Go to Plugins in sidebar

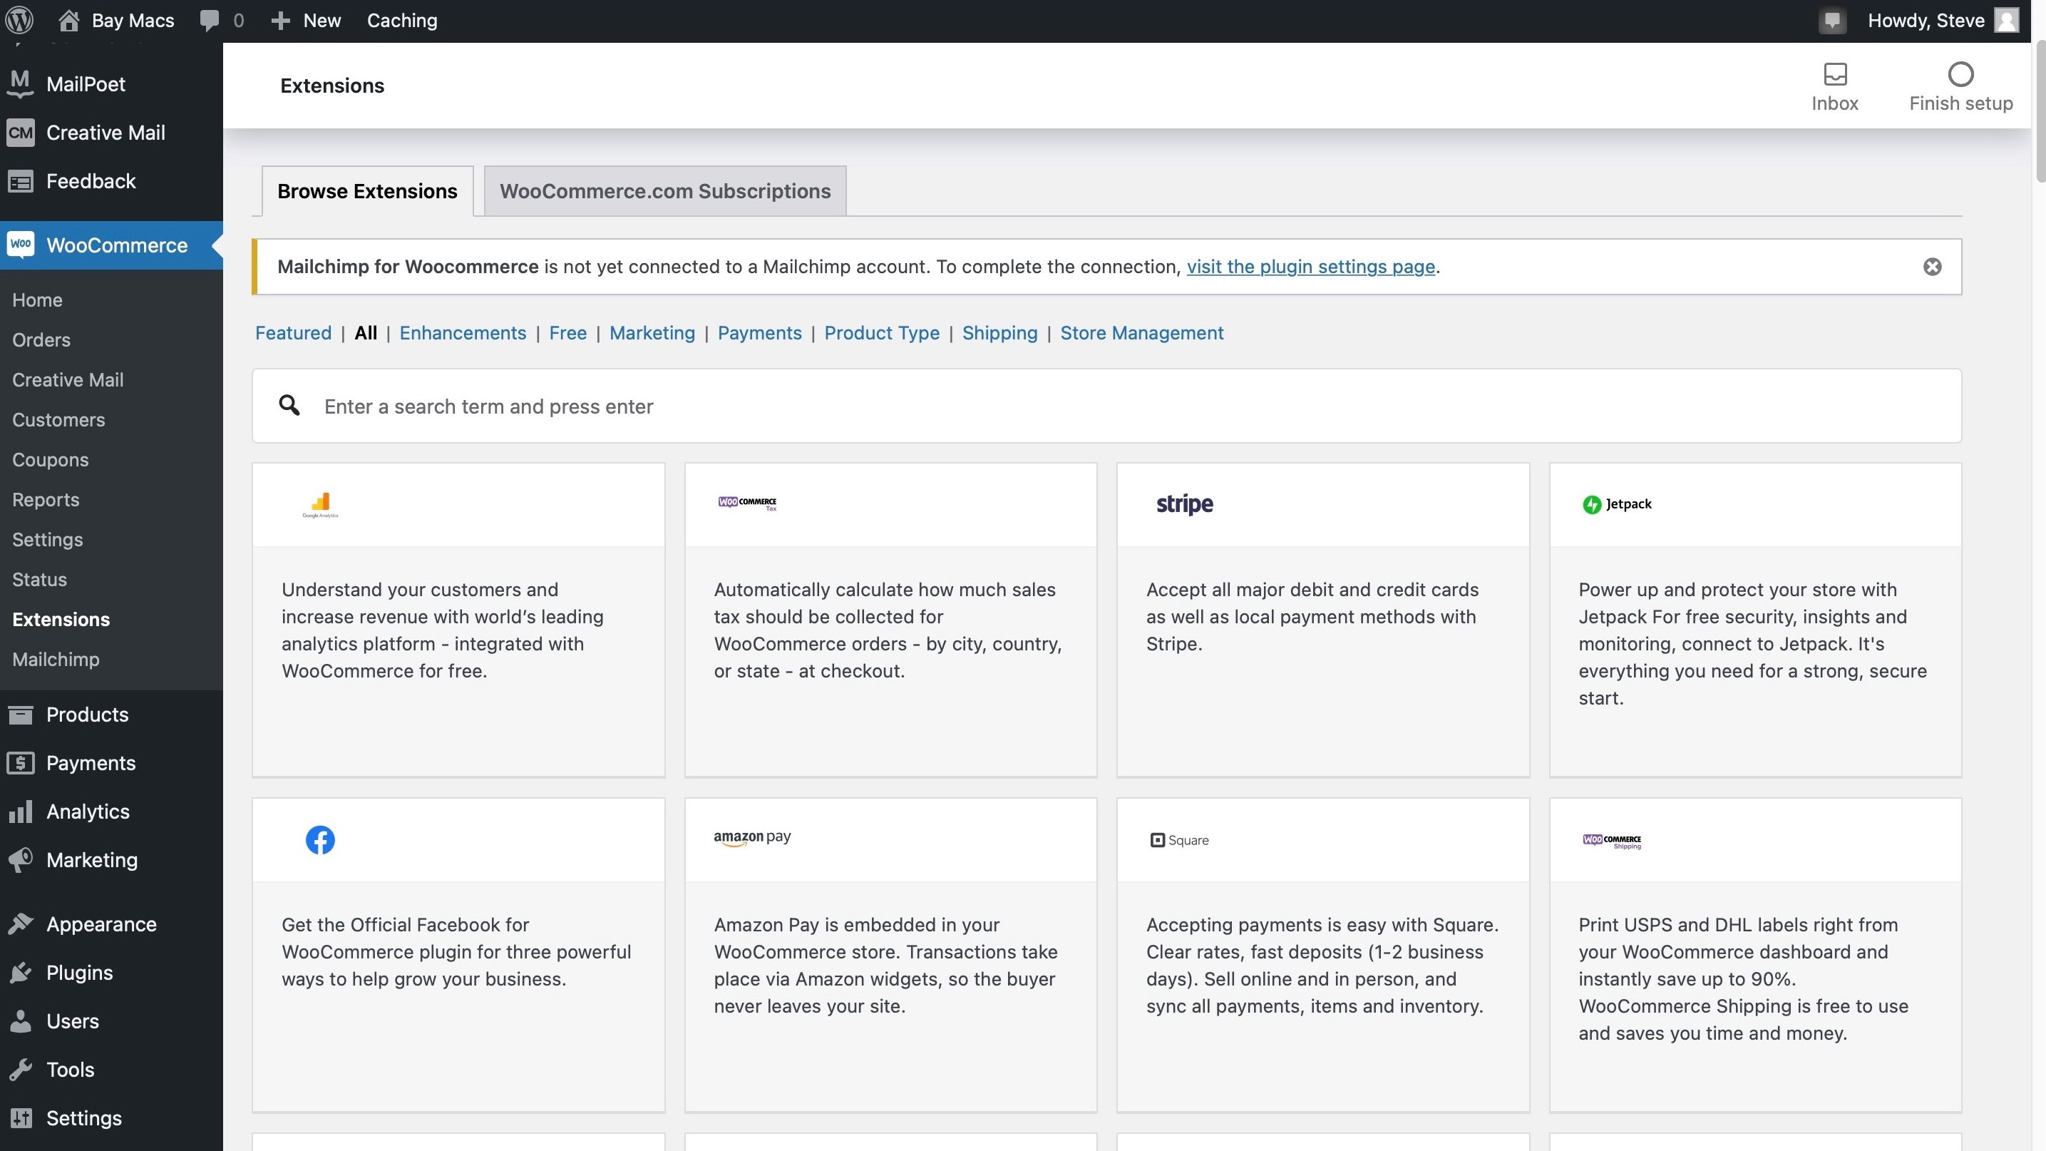pos(79,973)
